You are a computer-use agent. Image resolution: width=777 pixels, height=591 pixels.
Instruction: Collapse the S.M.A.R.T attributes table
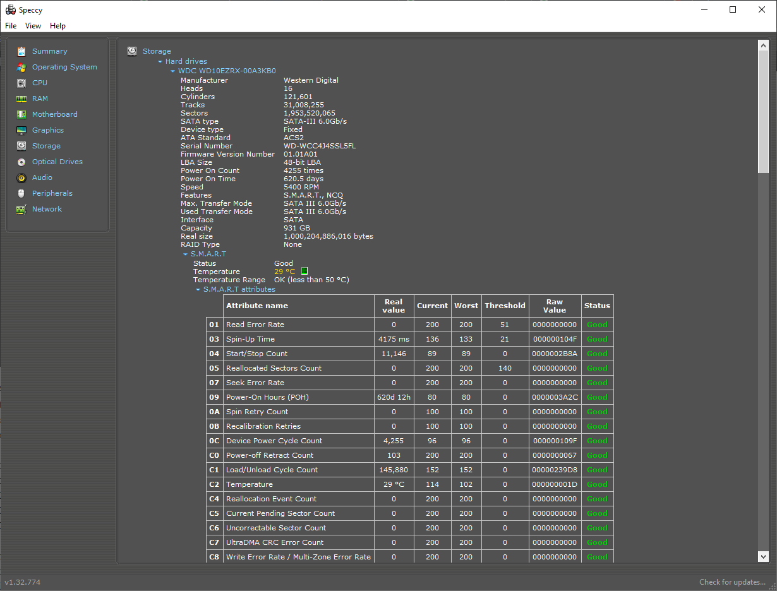[x=198, y=290]
